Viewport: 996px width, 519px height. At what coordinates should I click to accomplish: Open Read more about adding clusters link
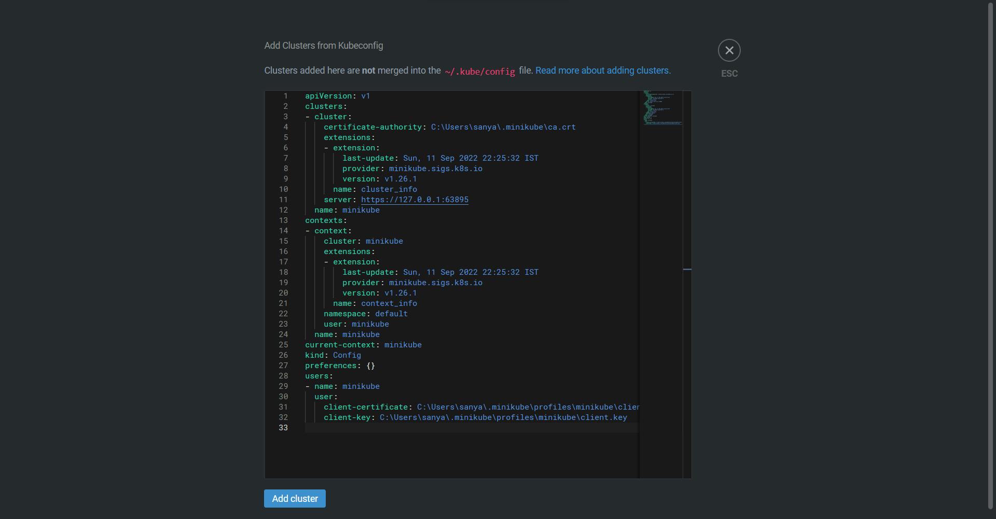603,71
